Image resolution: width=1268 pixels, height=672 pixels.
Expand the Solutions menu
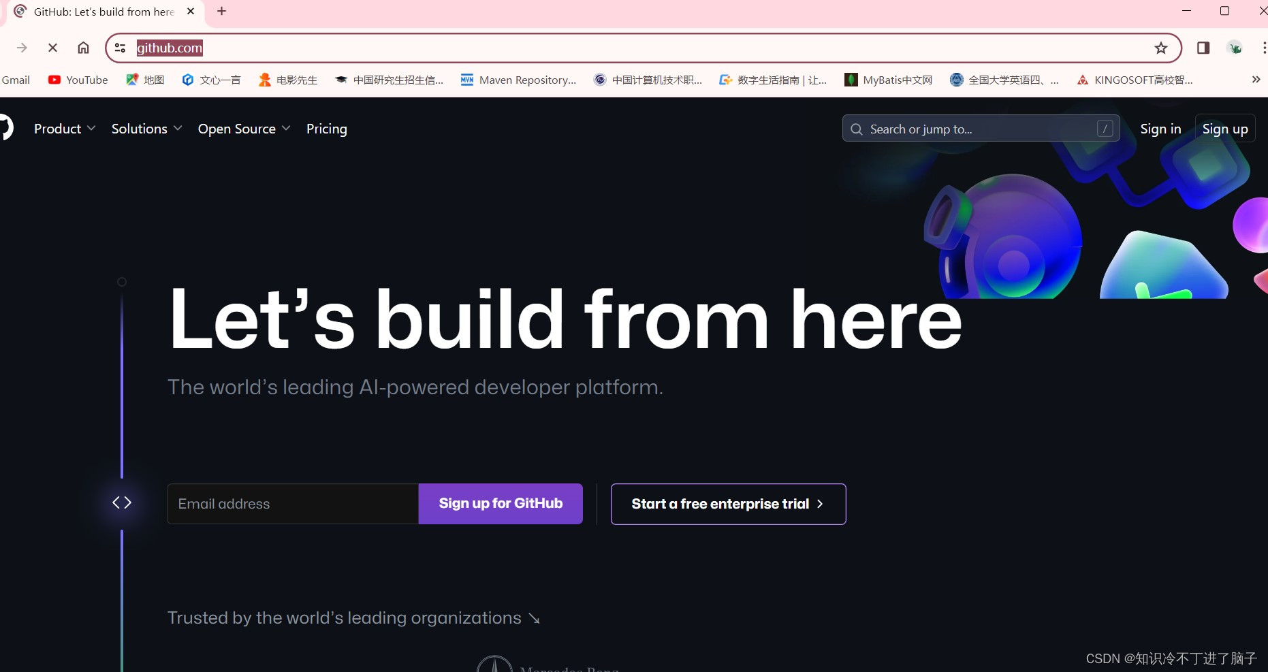(x=146, y=129)
